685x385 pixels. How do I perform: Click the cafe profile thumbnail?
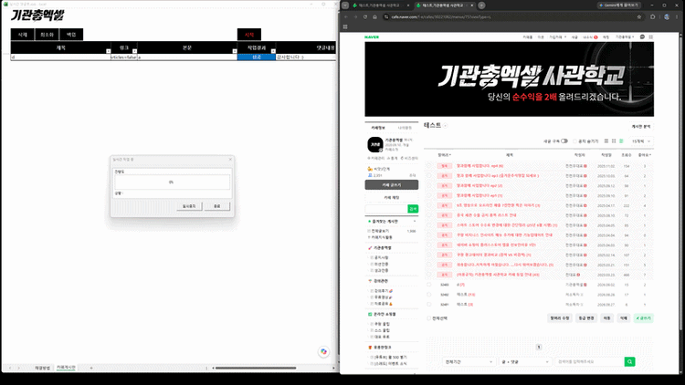tap(374, 144)
